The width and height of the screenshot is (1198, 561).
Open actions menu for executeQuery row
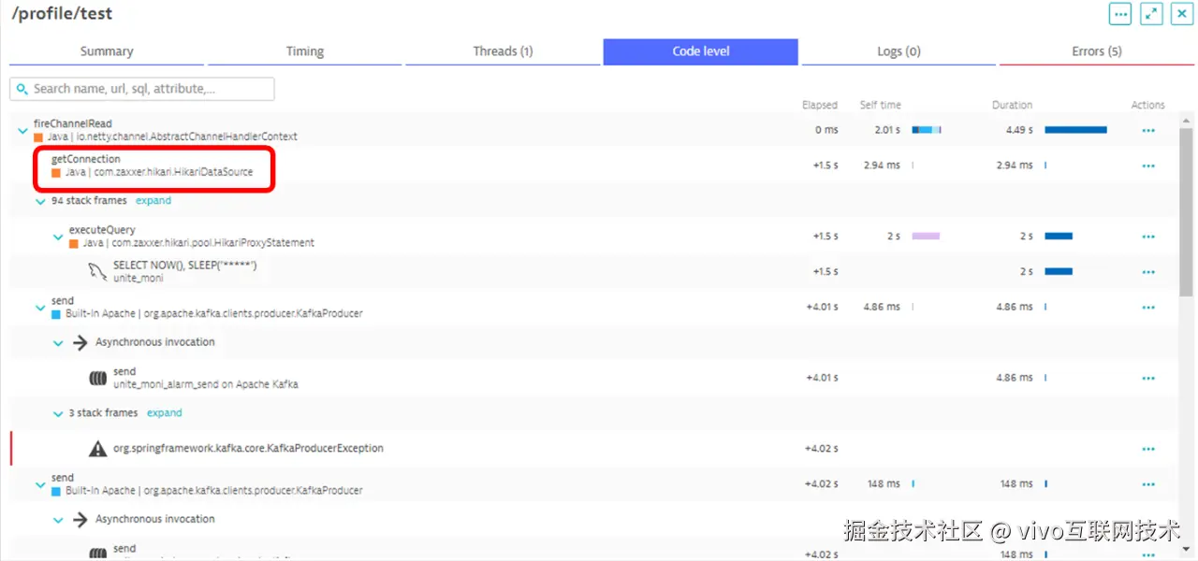tap(1148, 237)
